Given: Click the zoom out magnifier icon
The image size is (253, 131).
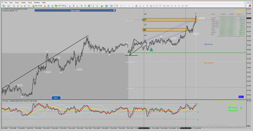Looking at the screenshot, I should point(85,6).
